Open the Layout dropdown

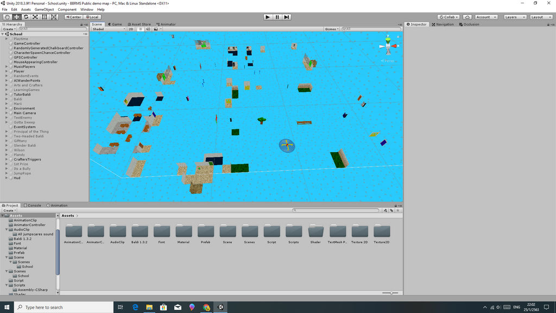click(x=541, y=17)
